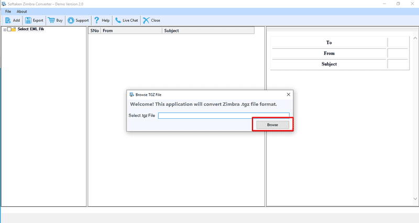Open the File menu

[x=8, y=11]
